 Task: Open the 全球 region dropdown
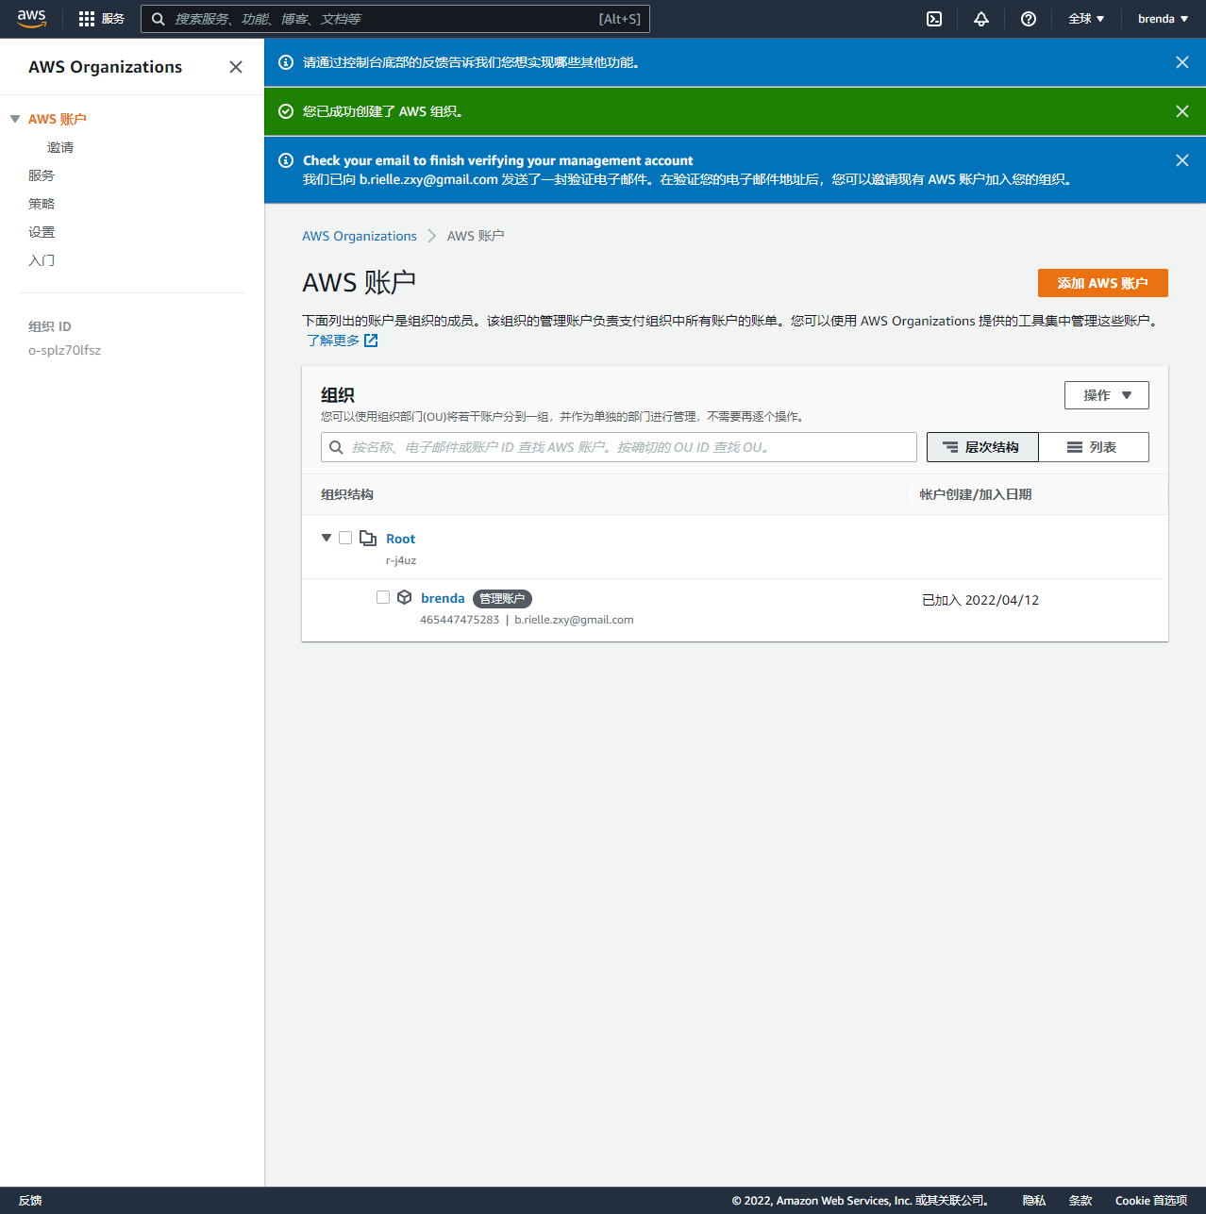1086,19
